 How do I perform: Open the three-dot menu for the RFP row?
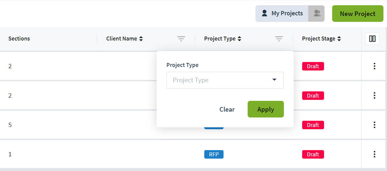[374, 154]
